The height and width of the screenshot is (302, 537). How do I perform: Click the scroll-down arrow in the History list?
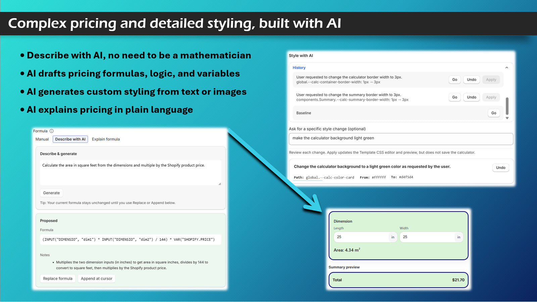(507, 118)
